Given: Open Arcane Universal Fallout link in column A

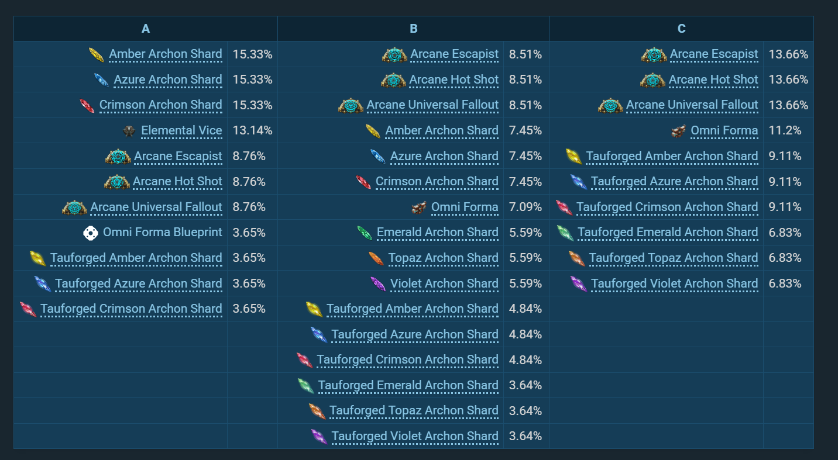Looking at the screenshot, I should click(x=156, y=207).
